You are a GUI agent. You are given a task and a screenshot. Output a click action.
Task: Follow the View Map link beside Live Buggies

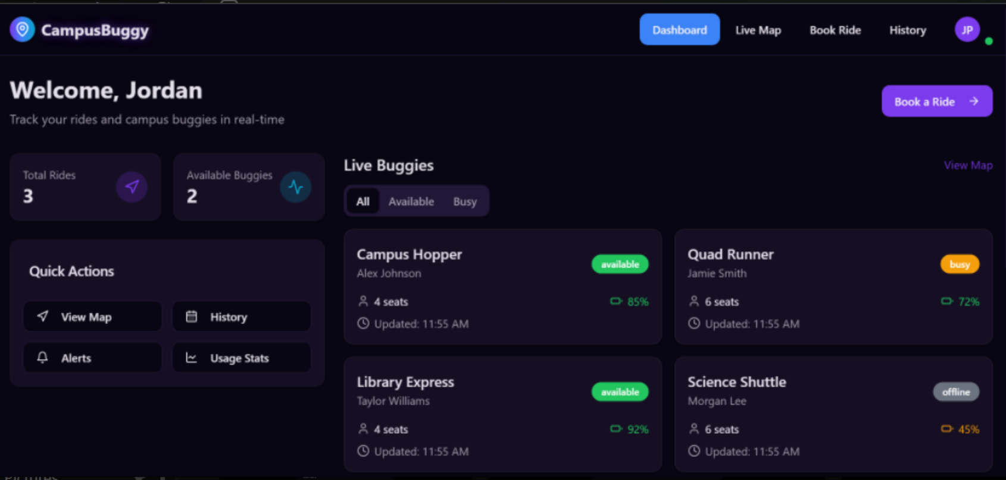(x=968, y=165)
